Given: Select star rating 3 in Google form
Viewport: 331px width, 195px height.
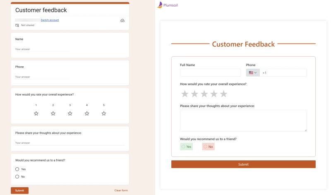Looking at the screenshot, I should (x=70, y=113).
